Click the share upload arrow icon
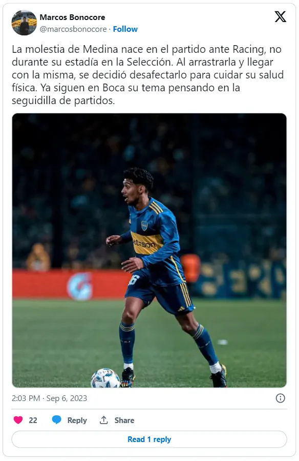This screenshot has height=461, width=299. tap(103, 420)
